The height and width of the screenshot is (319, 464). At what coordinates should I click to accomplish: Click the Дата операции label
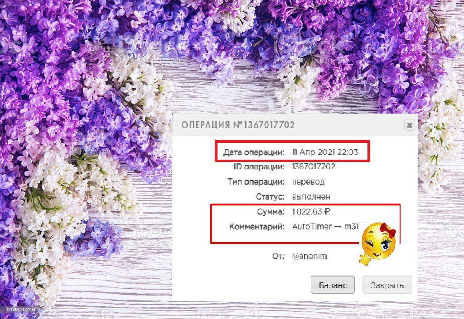click(254, 152)
